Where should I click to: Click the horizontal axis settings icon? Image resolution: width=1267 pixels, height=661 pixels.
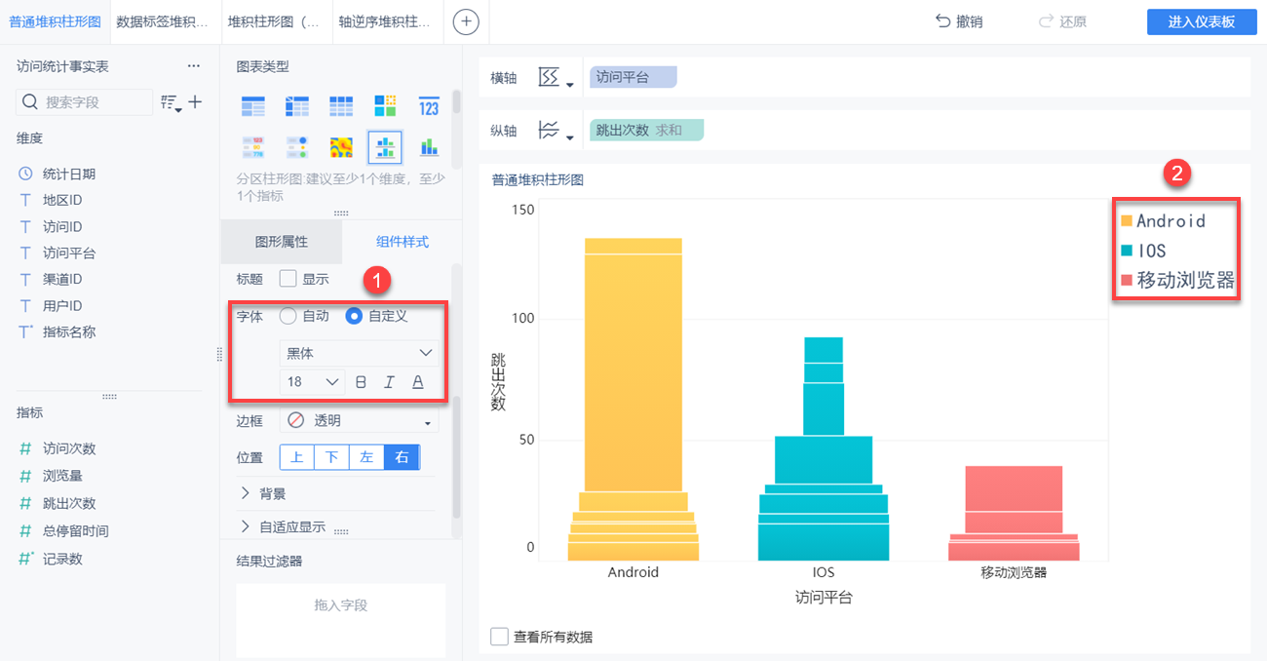(555, 78)
